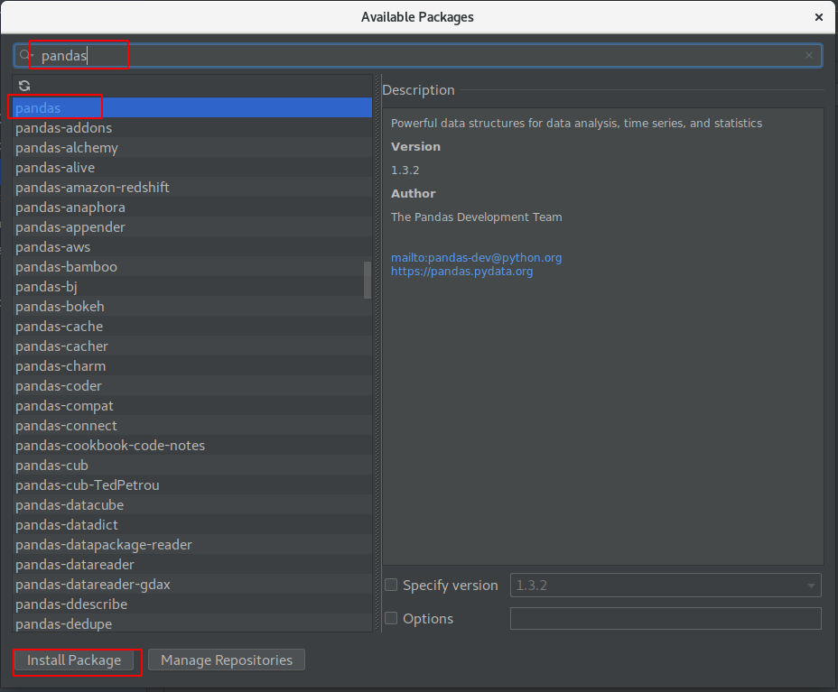The image size is (838, 692).
Task: Select pandas-connect package
Action: (x=192, y=425)
